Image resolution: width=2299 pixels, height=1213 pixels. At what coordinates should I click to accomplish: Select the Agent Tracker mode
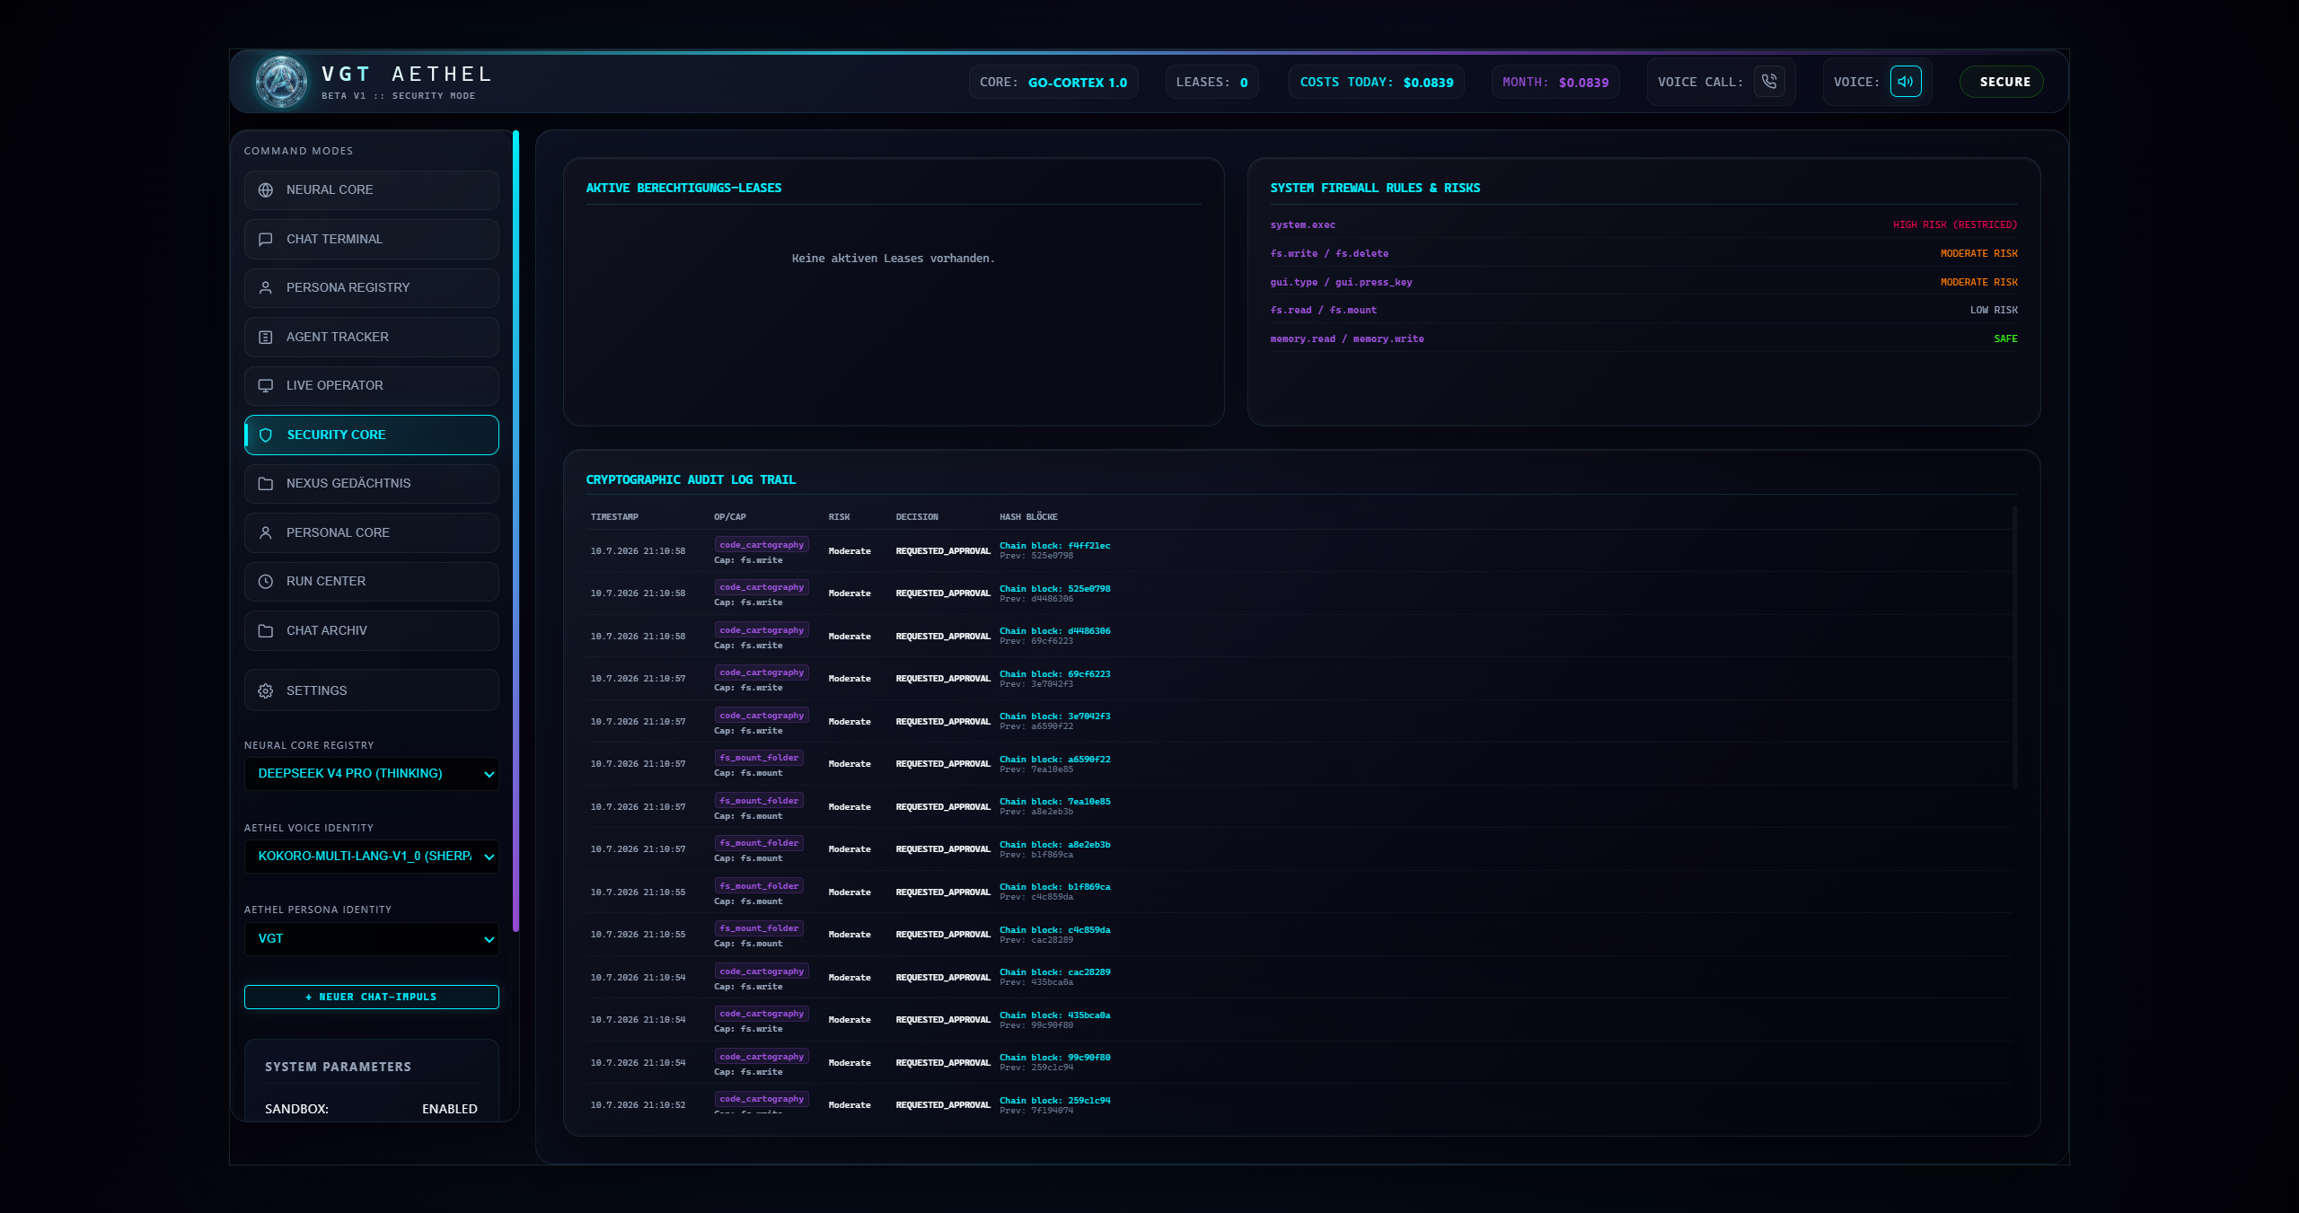[372, 338]
